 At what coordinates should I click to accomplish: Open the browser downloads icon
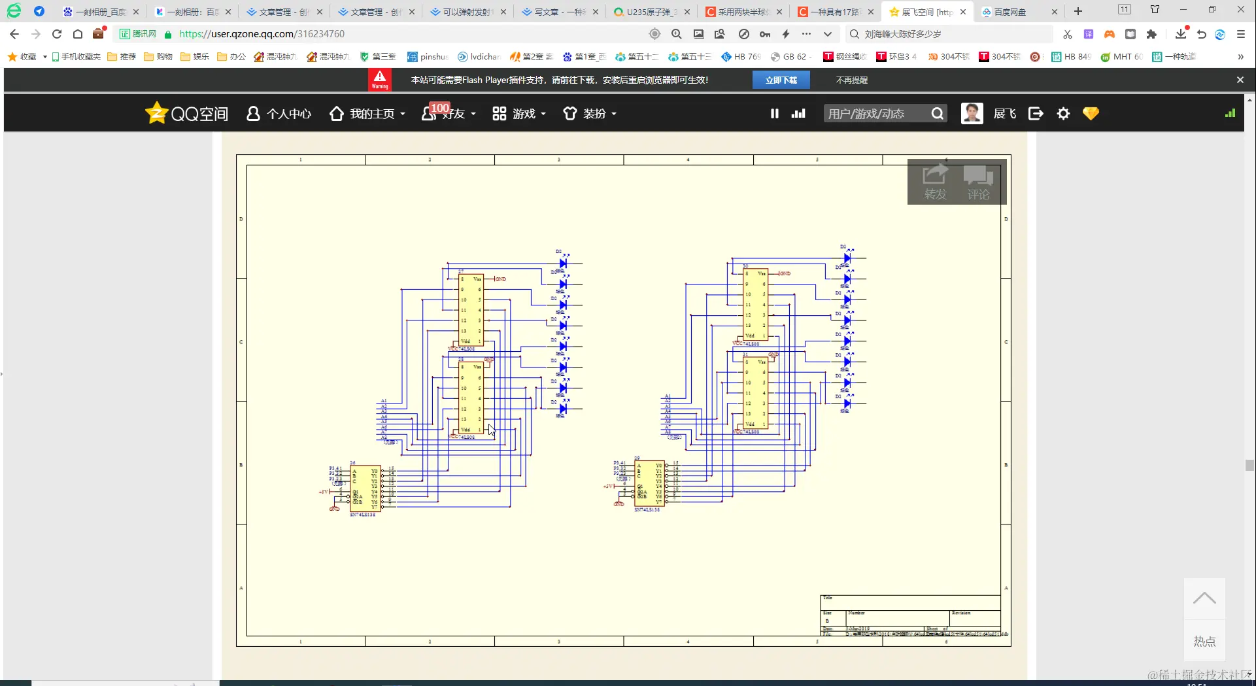coord(1181,33)
